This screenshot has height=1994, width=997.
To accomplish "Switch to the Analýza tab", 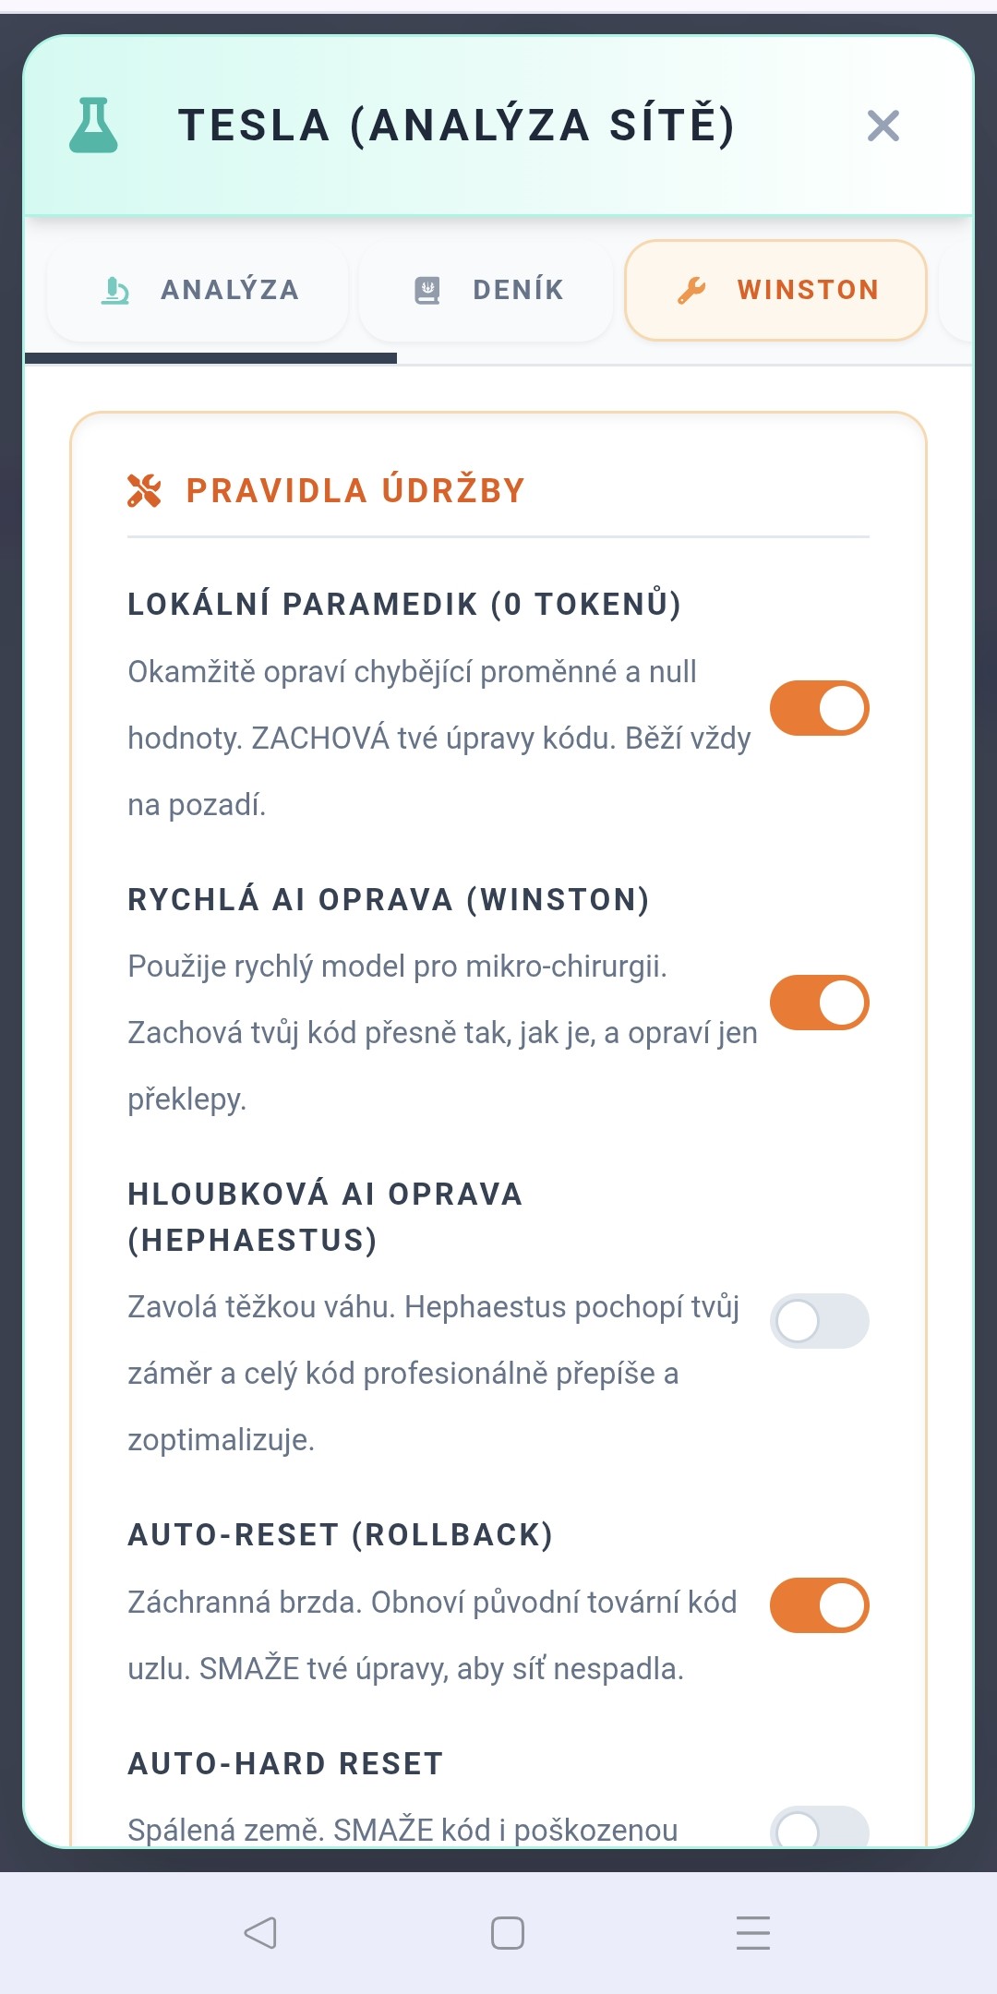I will (x=198, y=290).
